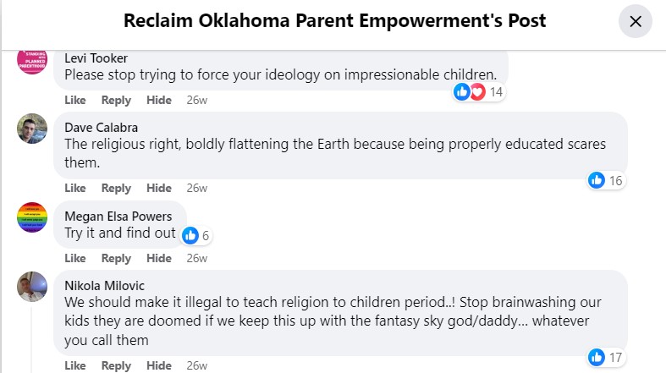Click the 26w timestamp on Dave's comment

pyautogui.click(x=197, y=188)
